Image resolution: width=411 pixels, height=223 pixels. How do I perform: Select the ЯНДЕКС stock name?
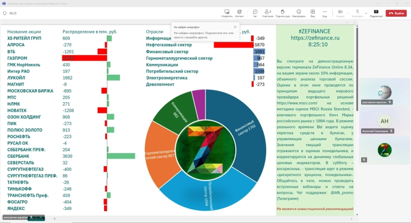coord(16,208)
